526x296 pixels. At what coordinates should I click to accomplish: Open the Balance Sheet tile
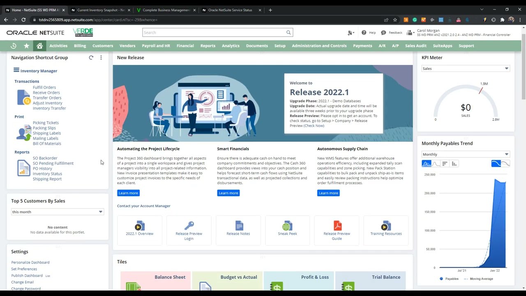(x=155, y=281)
